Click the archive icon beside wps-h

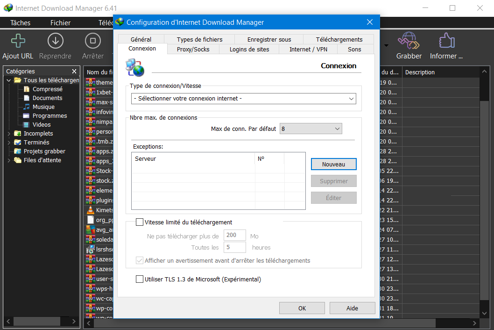(x=91, y=288)
